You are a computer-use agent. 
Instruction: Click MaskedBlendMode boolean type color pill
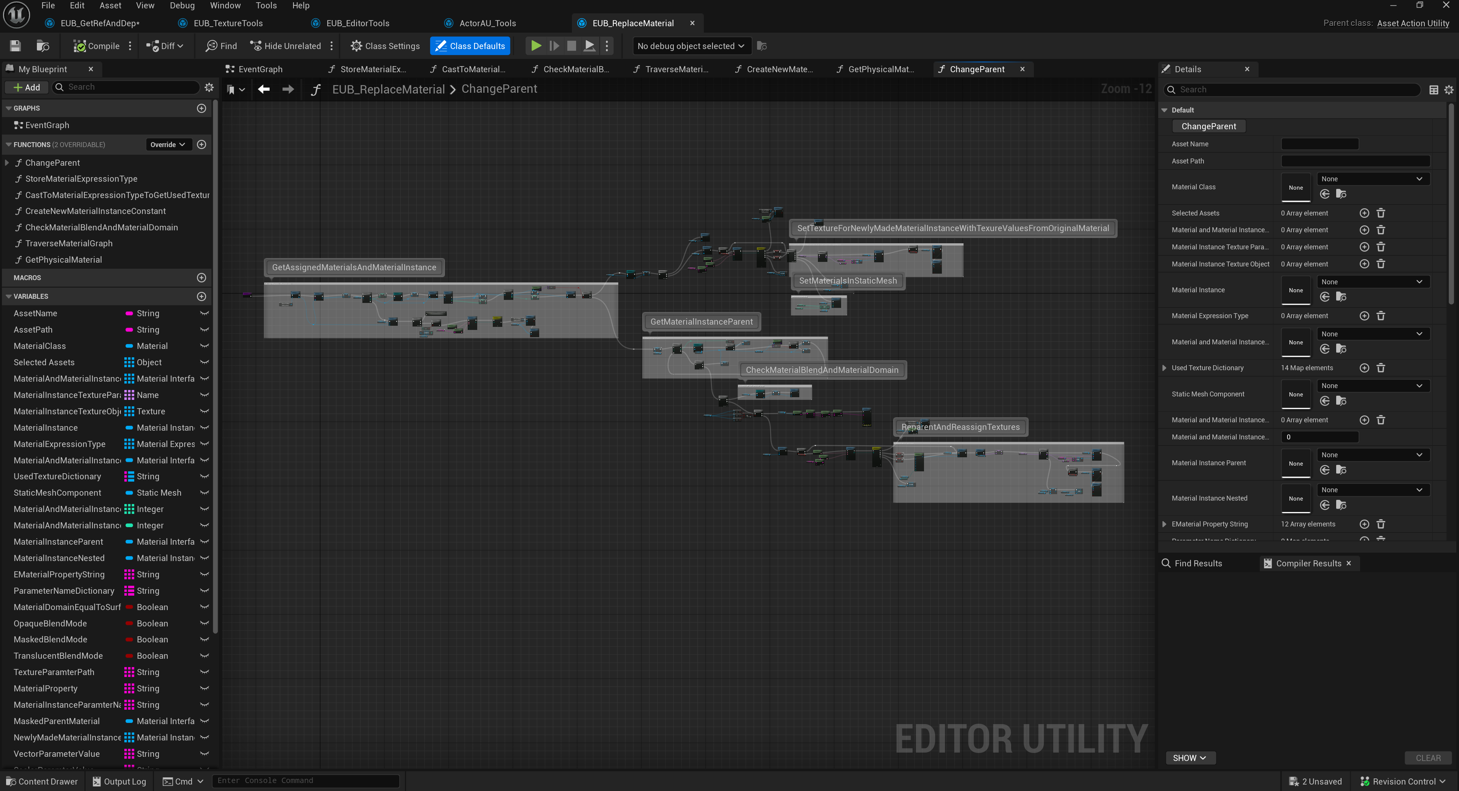click(129, 639)
